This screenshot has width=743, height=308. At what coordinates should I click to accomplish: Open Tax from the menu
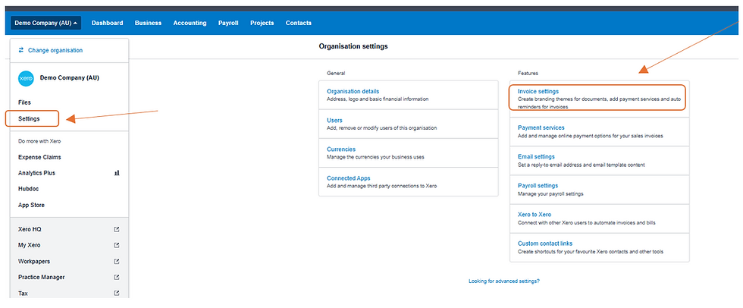coord(23,294)
